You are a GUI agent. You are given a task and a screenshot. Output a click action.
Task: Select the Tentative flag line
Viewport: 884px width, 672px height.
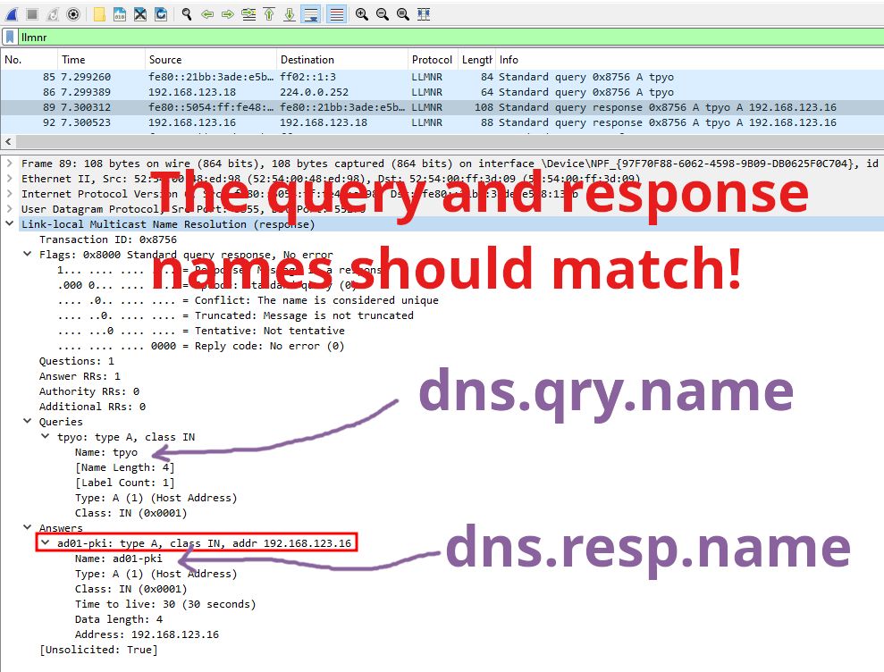(201, 331)
